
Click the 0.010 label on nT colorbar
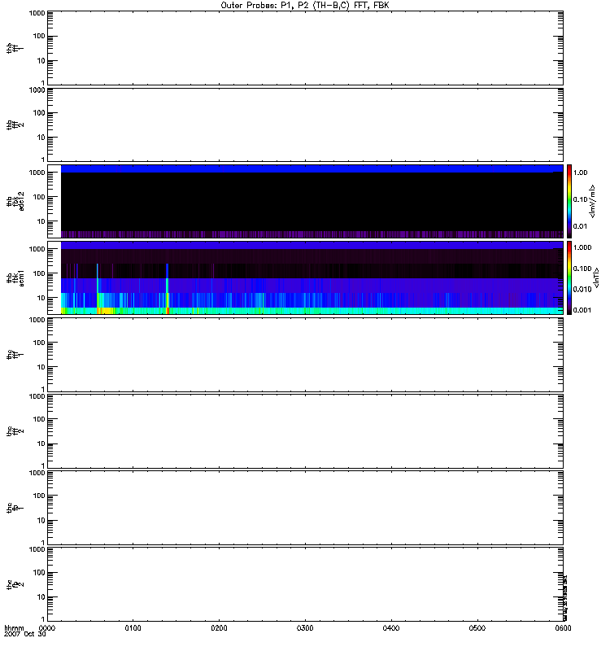point(582,290)
